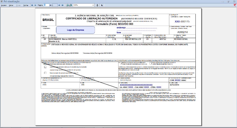Click the 'GOVERNADOR Marca: HARTZELL' description
237x128 pixels.
63,39
